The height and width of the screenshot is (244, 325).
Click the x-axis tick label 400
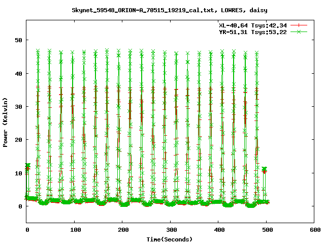(x=219, y=230)
